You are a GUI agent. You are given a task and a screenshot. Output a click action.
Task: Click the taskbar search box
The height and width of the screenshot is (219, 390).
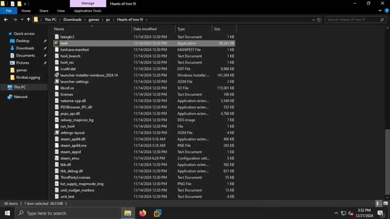[x=67, y=213]
